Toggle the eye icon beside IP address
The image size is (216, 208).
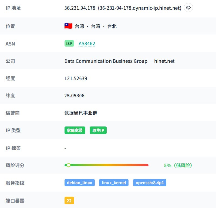(188, 8)
